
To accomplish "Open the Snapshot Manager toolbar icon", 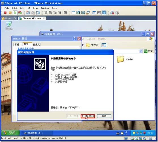I will pyautogui.click(x=38, y=13).
